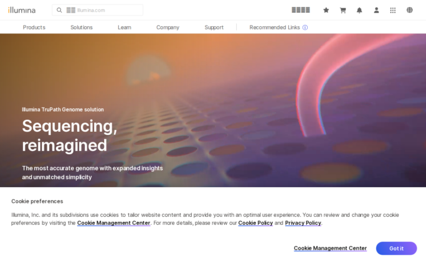Expand the Products menu
Image resolution: width=426 pixels, height=266 pixels.
[x=34, y=27]
